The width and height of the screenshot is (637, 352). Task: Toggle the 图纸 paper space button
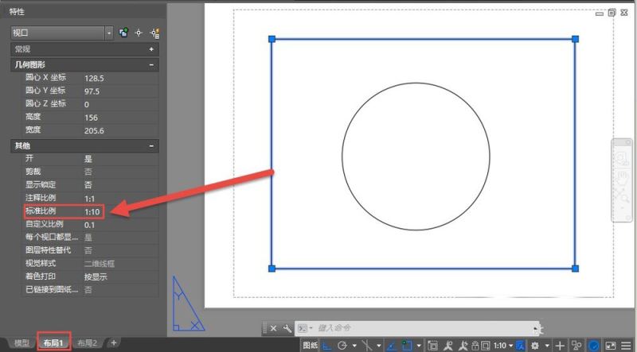[x=310, y=346]
